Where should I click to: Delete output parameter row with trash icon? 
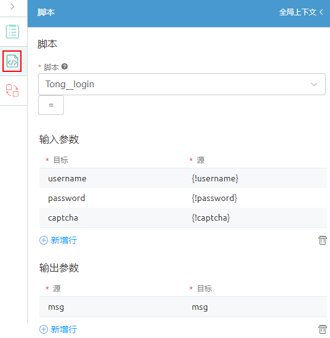323,329
